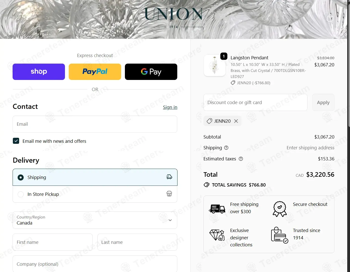This screenshot has width=350, height=272.
Task: Pay with Shop express checkout
Action: point(39,72)
